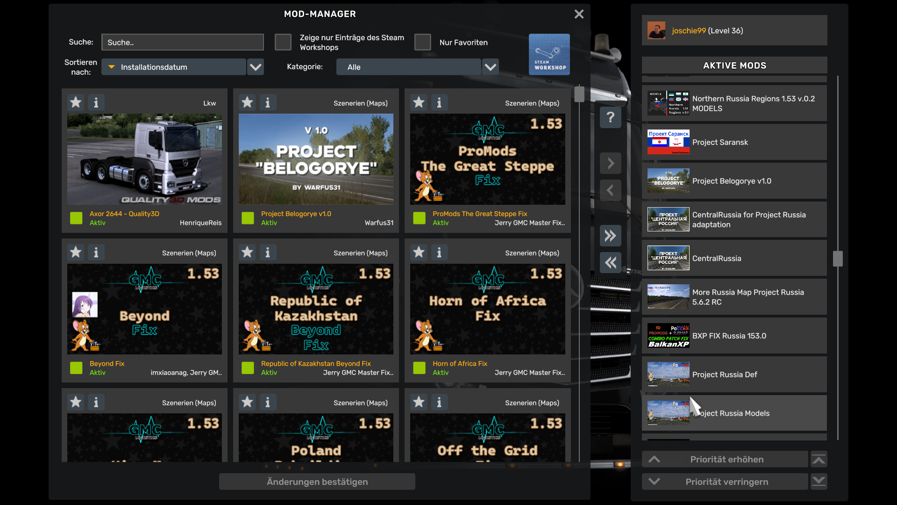View info for Beyond Fix mod
The height and width of the screenshot is (505, 897).
coord(96,252)
